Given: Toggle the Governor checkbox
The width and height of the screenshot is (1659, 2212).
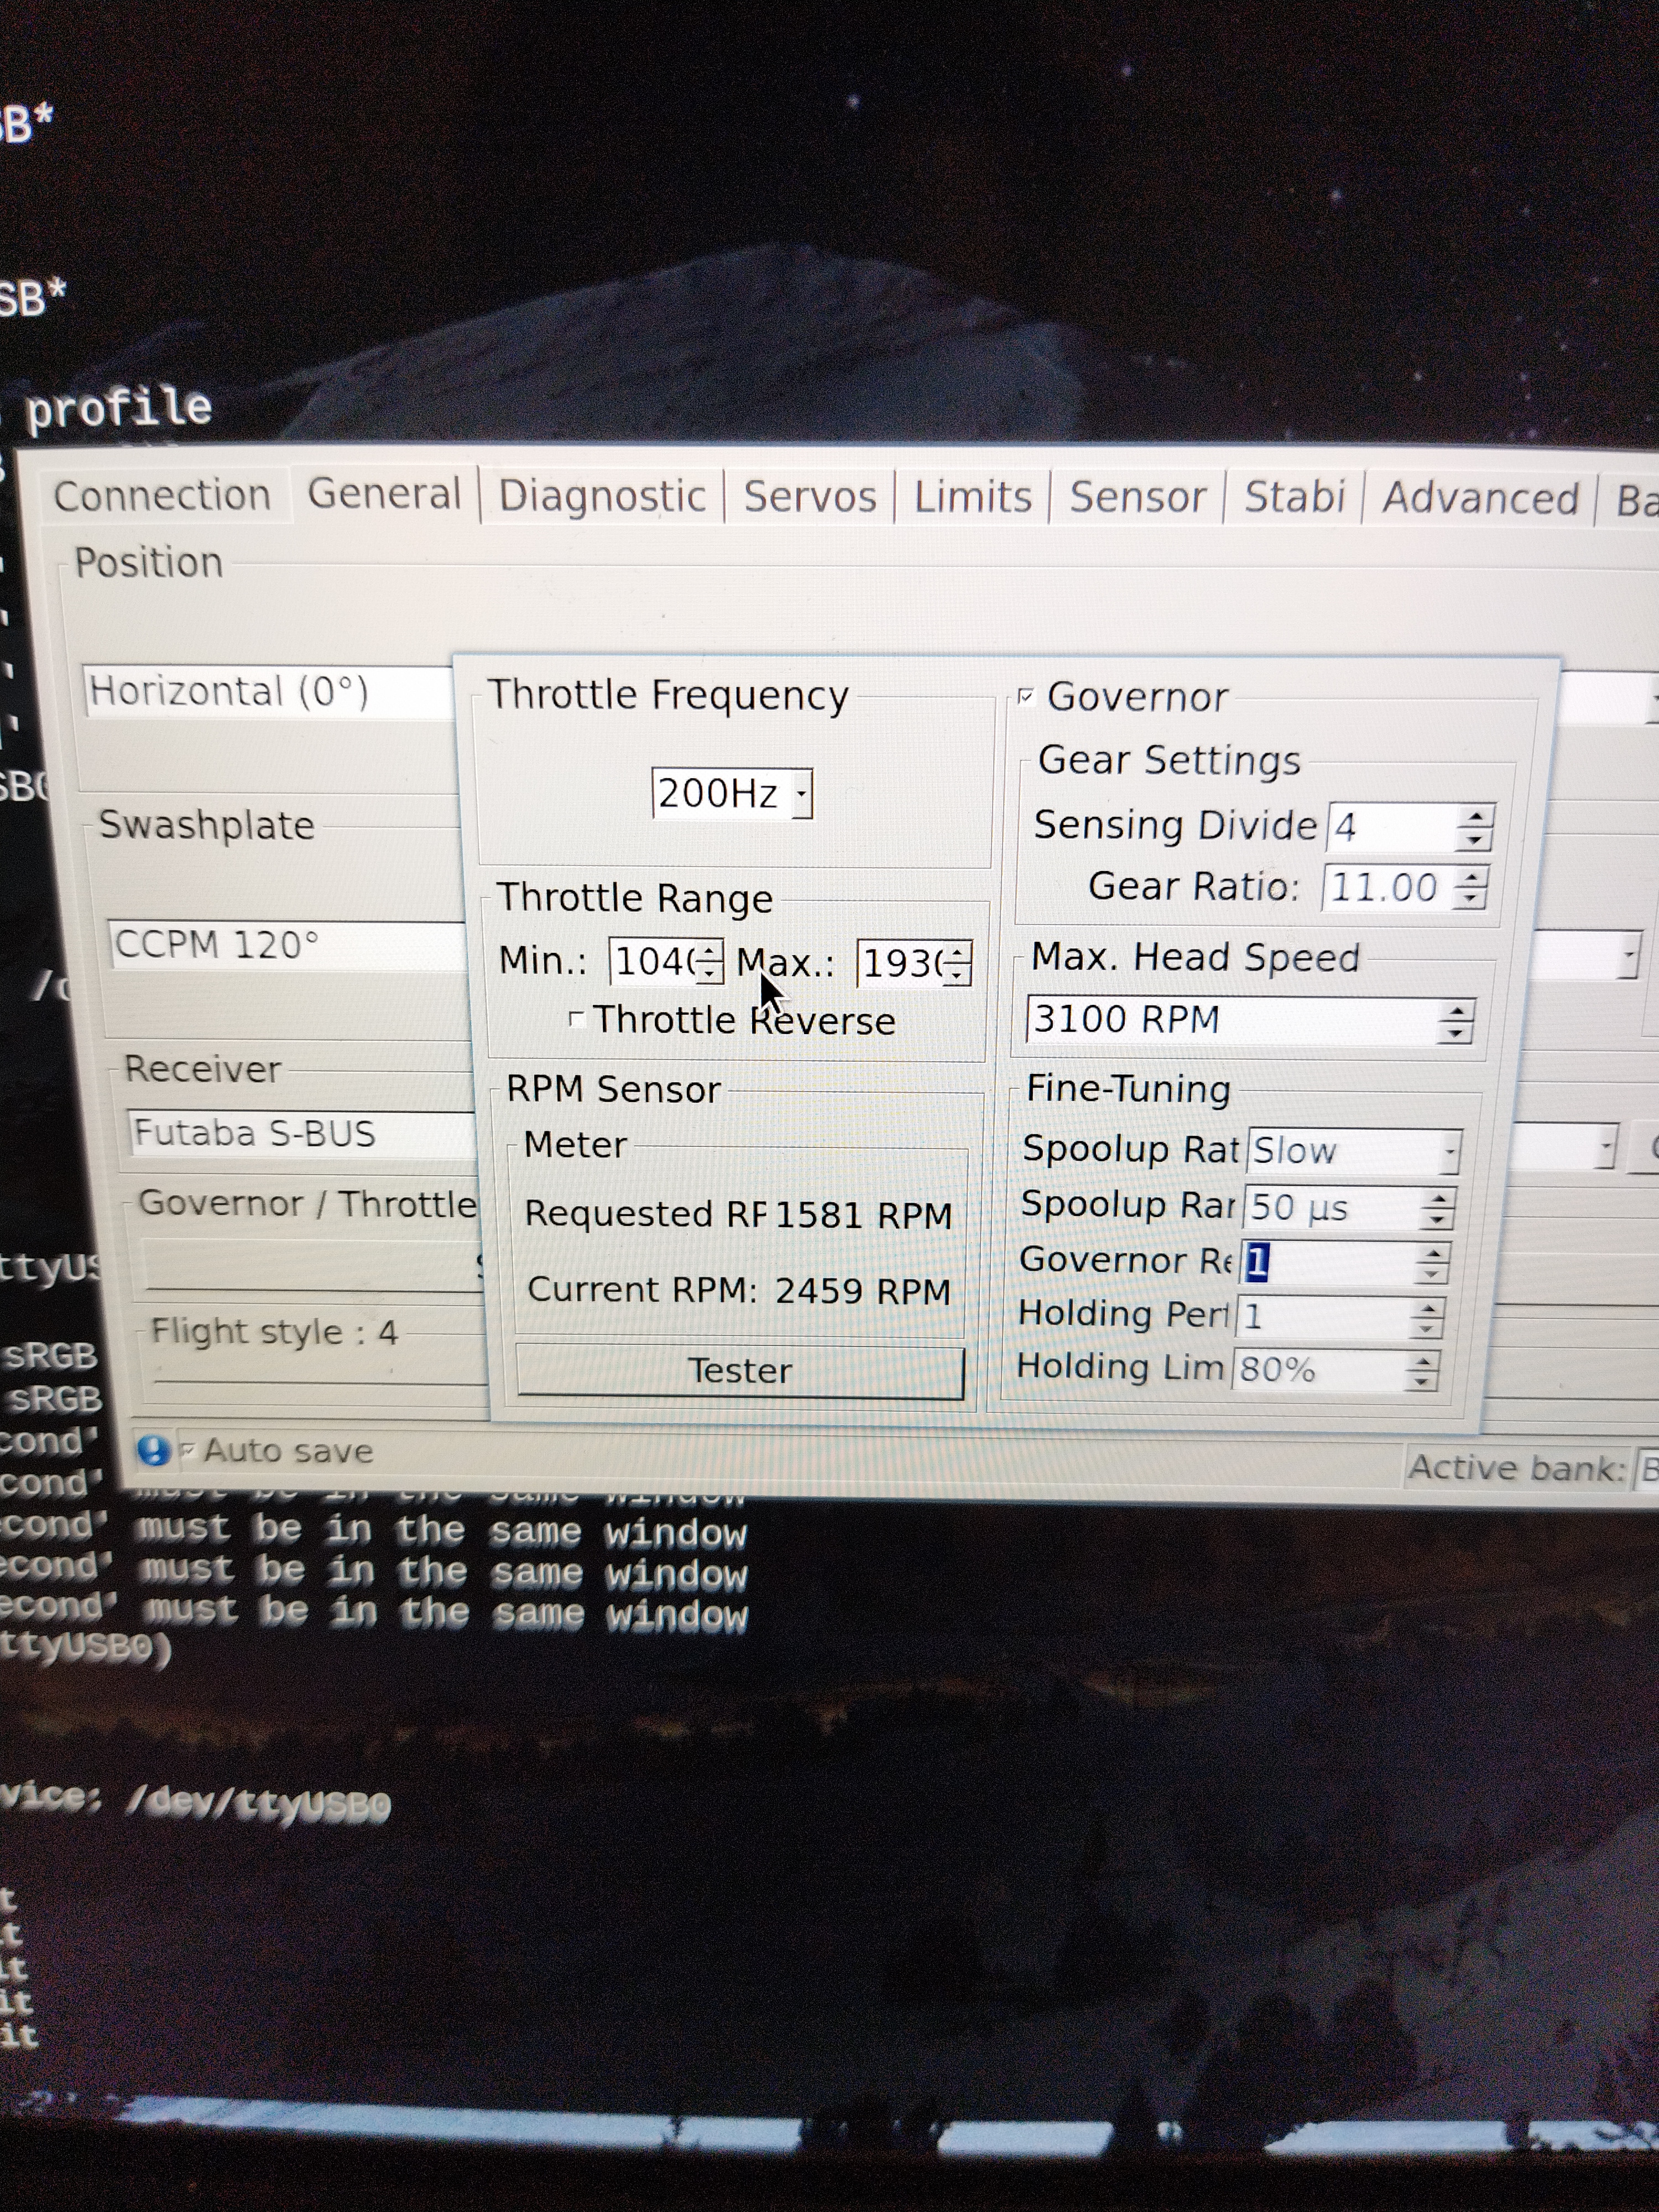Looking at the screenshot, I should (x=1026, y=697).
